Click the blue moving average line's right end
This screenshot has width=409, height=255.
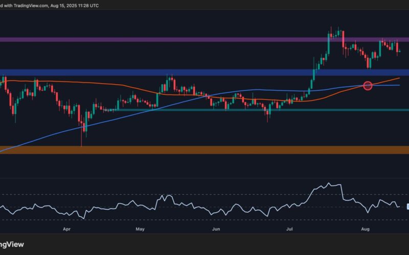[x=399, y=85]
